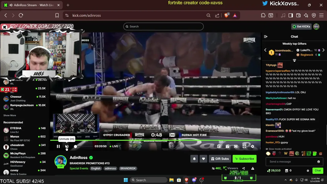The image size is (327, 184).
Task: Collapse the chat panel icon
Action: tap(266, 37)
